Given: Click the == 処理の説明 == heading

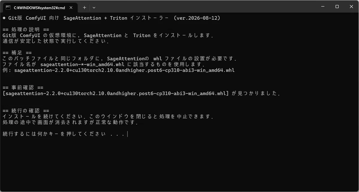Looking at the screenshot, I should [x=26, y=30].
